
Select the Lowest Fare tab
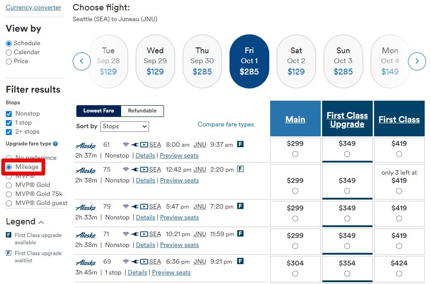click(x=98, y=111)
